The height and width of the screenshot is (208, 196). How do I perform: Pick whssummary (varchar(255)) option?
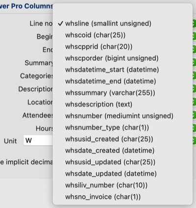[122, 93]
